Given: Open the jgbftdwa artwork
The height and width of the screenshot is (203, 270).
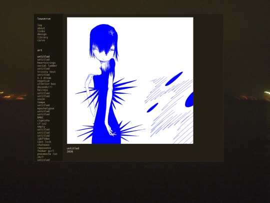Looking at the screenshot, I should click(43, 139).
